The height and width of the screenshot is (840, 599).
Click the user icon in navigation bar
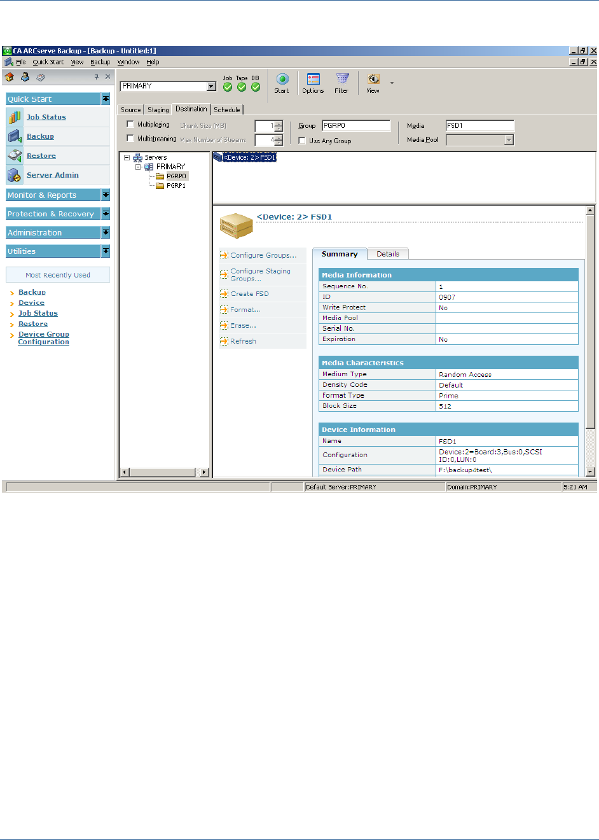(x=25, y=76)
